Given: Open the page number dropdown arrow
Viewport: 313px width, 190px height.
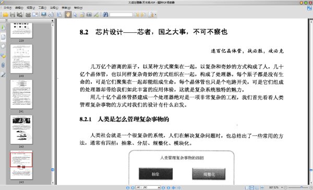Looking at the screenshot, I should coord(159,187).
